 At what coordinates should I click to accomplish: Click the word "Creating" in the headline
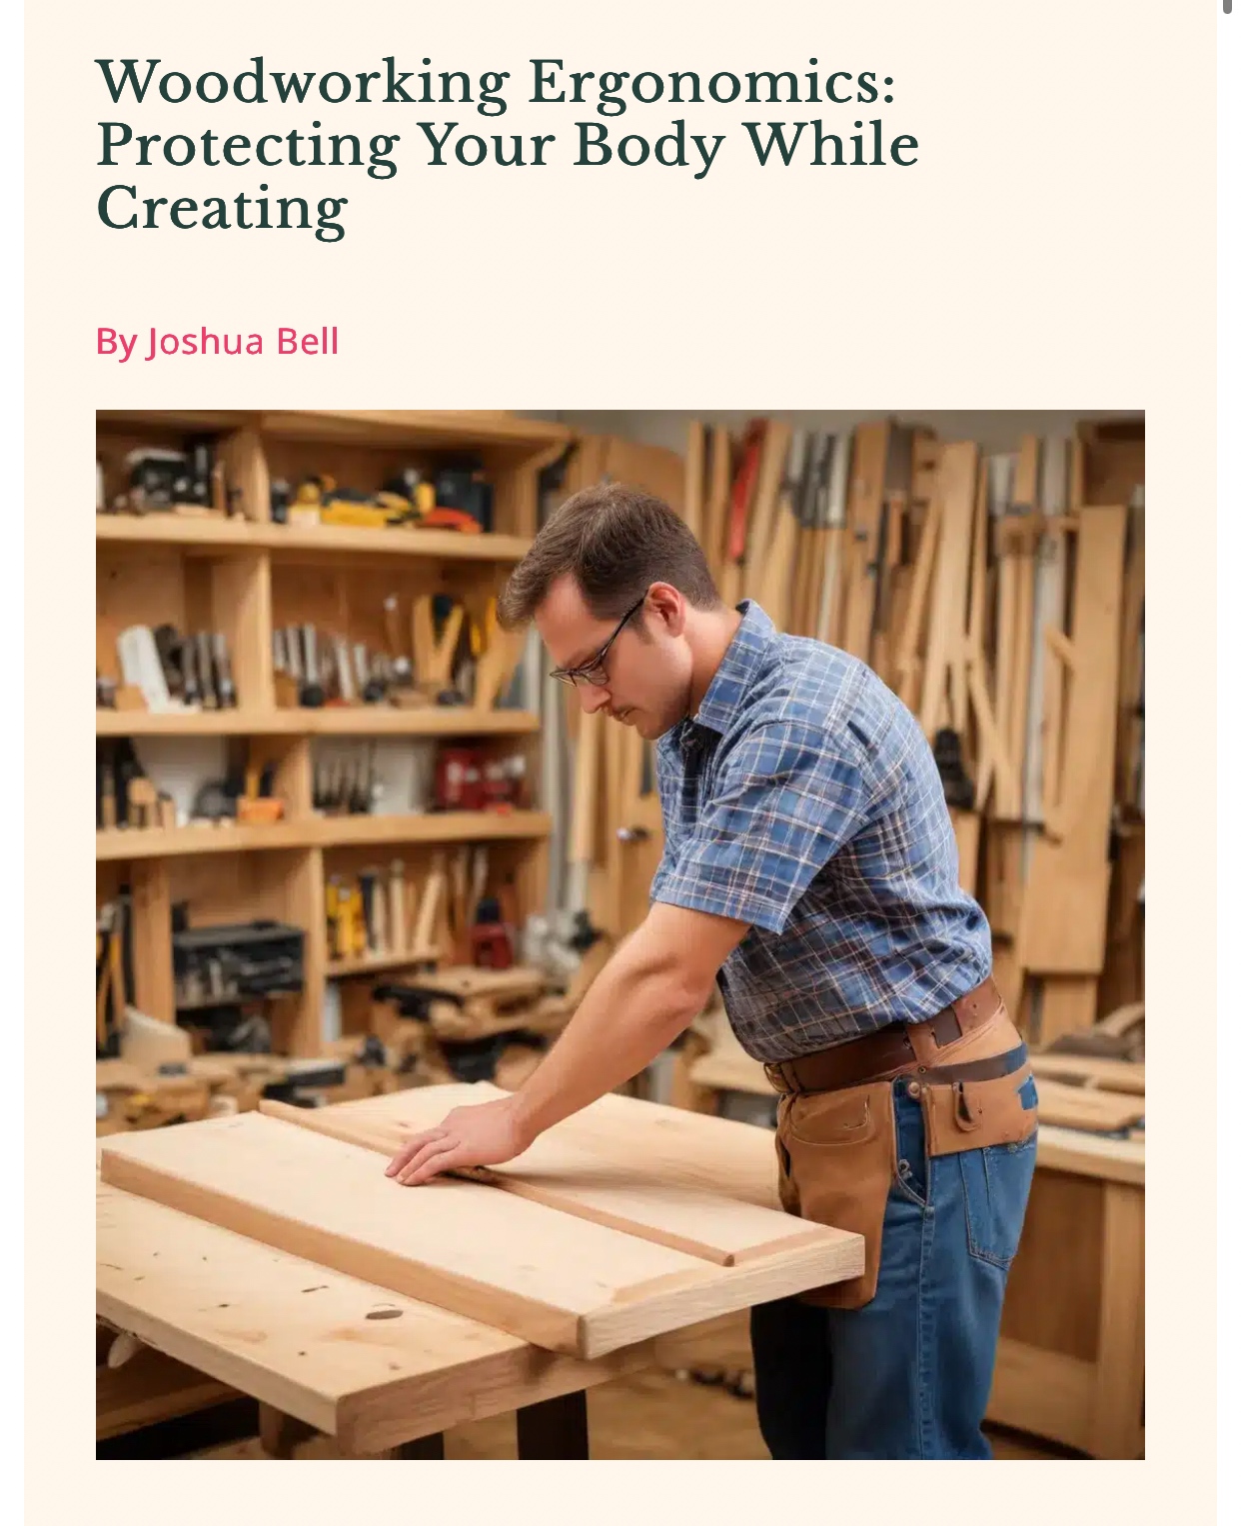[x=222, y=209]
